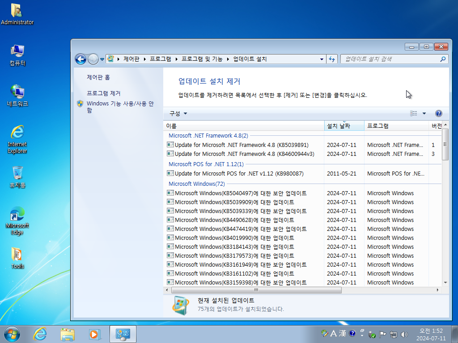The width and height of the screenshot is (458, 343).
Task: Open Windows Explorer from the taskbar
Action: tap(68, 334)
